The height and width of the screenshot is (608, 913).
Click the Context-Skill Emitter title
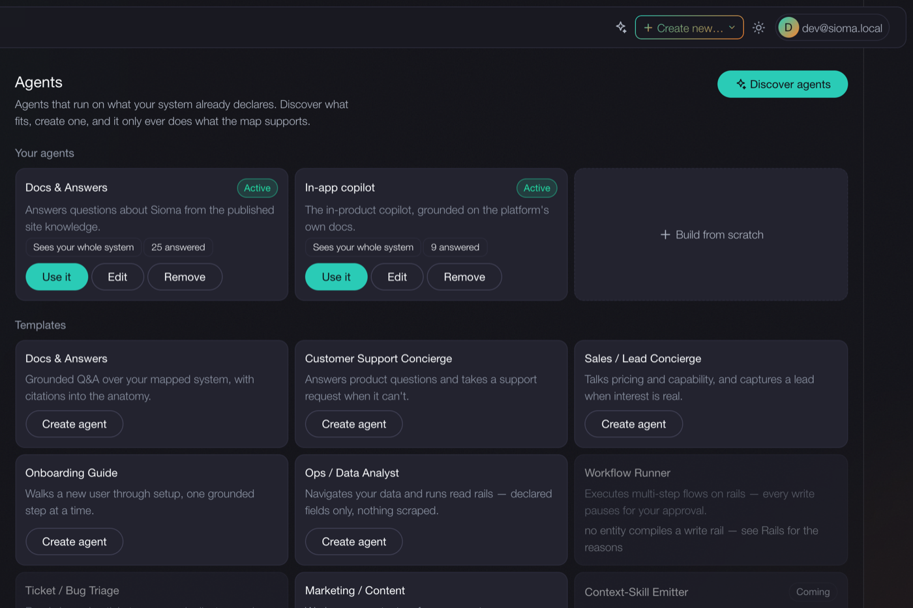tap(636, 592)
